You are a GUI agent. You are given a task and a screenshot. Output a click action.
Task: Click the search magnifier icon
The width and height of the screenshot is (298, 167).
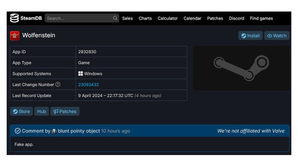click(115, 18)
